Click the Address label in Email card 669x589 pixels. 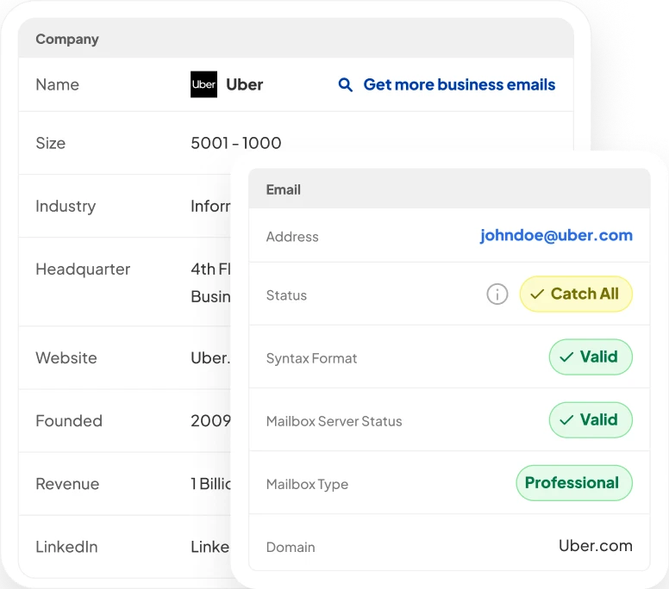292,237
